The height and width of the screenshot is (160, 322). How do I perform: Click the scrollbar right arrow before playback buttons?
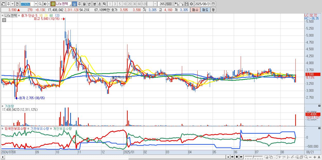228,157
